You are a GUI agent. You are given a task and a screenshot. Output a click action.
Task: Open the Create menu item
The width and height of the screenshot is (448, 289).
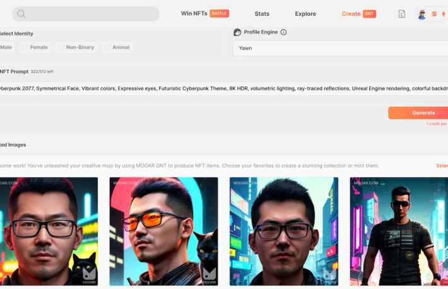click(x=351, y=14)
